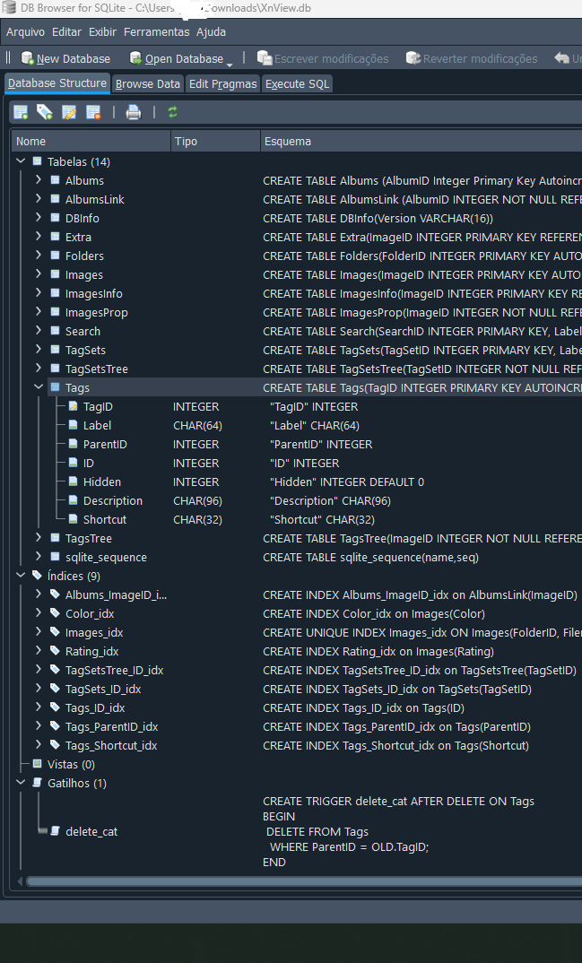Screen dimensions: 582x963
Task: Click the sqlite_sequence table icon
Action: click(x=55, y=557)
